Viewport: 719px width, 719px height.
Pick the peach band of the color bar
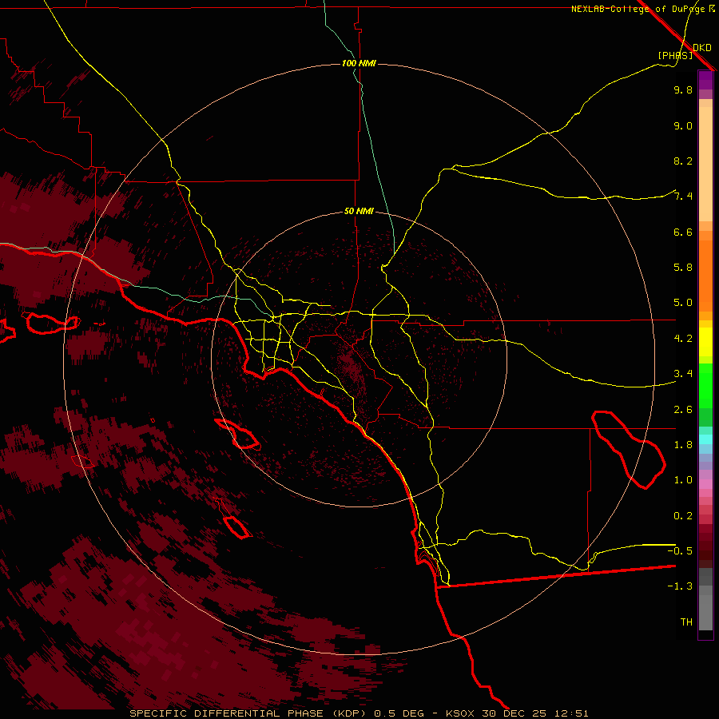(705, 164)
